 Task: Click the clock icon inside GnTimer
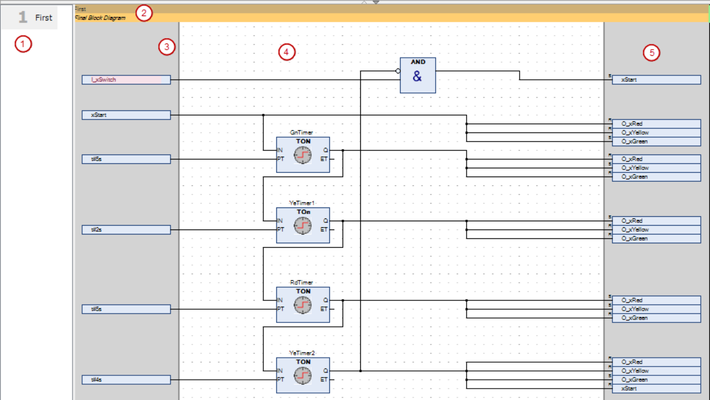click(x=303, y=156)
